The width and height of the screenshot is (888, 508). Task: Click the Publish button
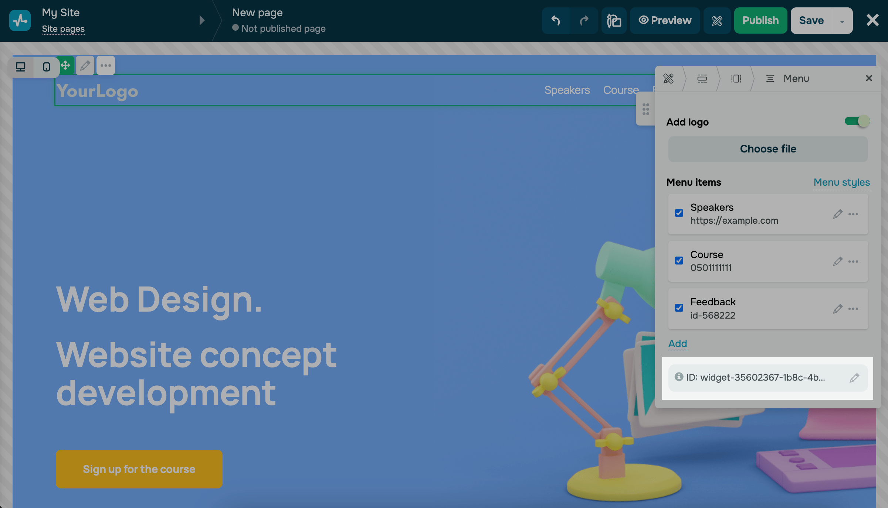coord(760,20)
